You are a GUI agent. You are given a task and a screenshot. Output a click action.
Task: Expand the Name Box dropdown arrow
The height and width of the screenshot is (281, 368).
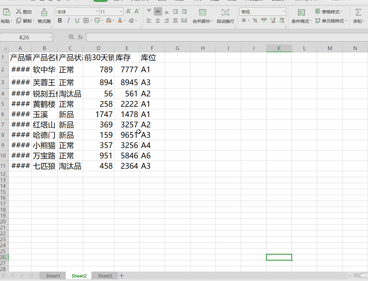tap(51, 37)
